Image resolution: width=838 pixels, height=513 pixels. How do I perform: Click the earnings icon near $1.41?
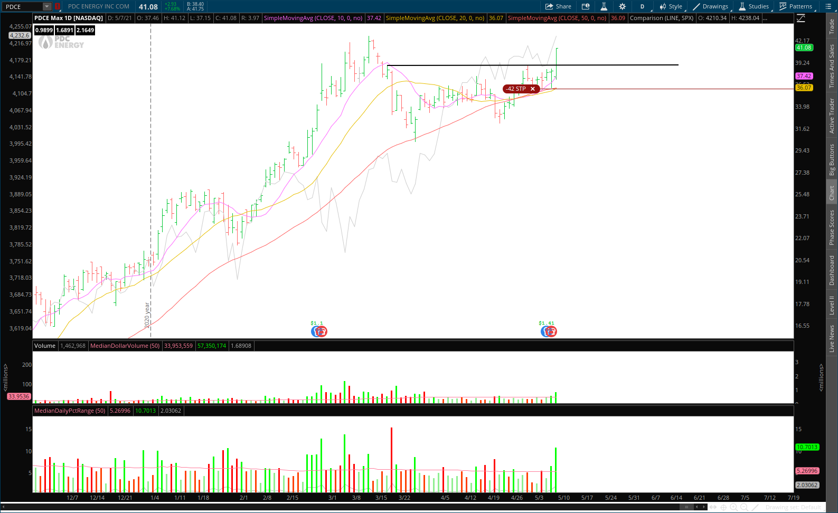tap(549, 331)
